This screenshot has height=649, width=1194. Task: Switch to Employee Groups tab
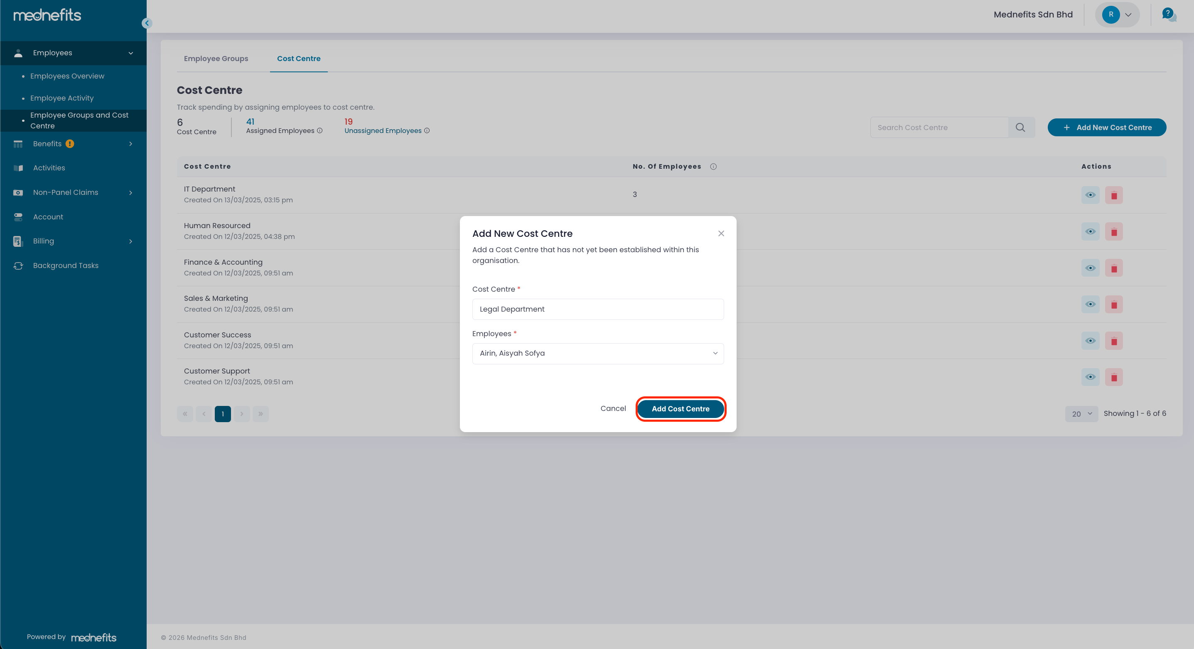pos(216,59)
